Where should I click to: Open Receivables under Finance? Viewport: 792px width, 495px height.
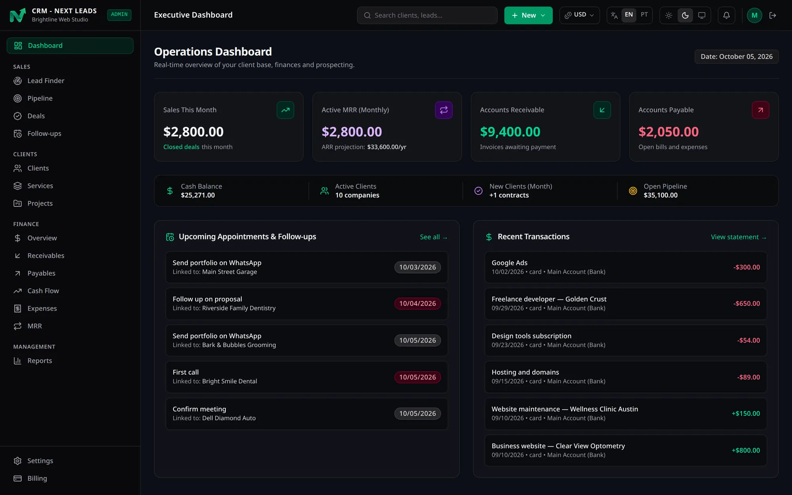click(x=70, y=256)
